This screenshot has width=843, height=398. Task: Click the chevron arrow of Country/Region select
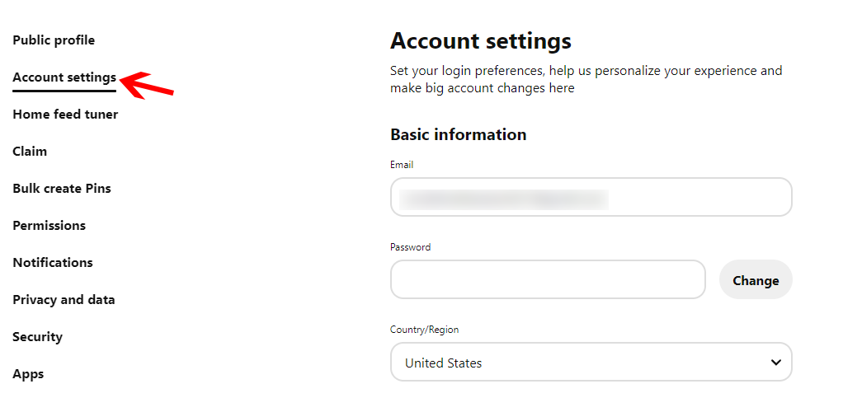tap(775, 363)
